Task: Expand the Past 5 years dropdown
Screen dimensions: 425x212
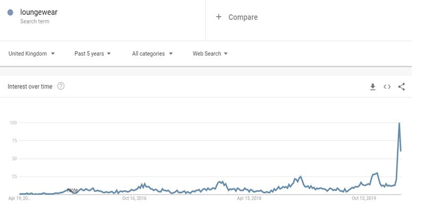Action: pos(92,54)
